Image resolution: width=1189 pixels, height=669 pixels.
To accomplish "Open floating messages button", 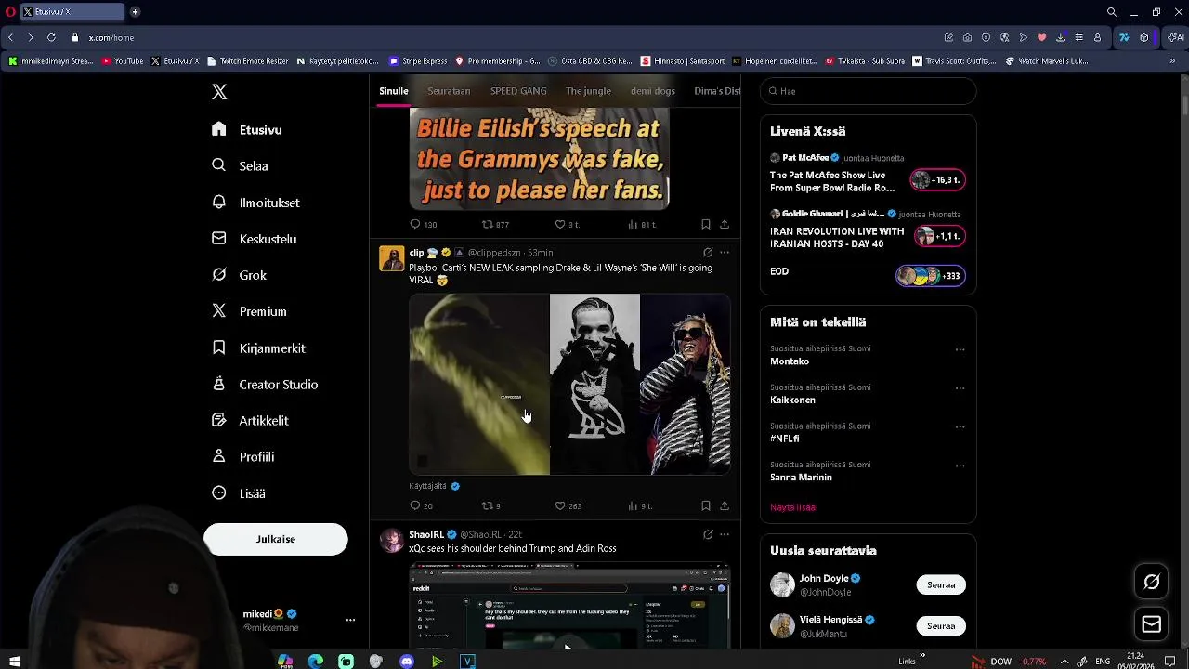I will click(x=1152, y=624).
